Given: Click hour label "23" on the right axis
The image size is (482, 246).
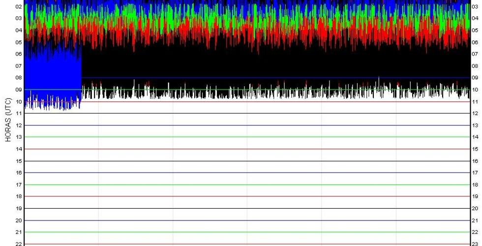Looking at the screenshot, I should (x=475, y=244).
